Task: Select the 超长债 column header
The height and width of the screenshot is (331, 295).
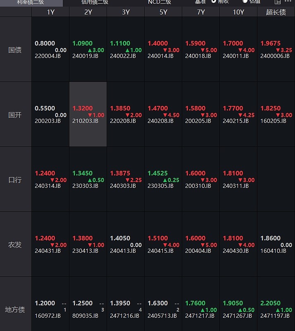Action: point(276,12)
